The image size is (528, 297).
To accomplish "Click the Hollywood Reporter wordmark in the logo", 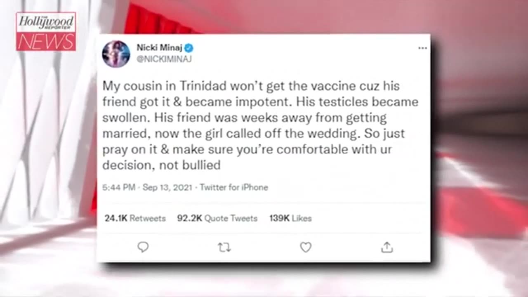I will tap(46, 22).
